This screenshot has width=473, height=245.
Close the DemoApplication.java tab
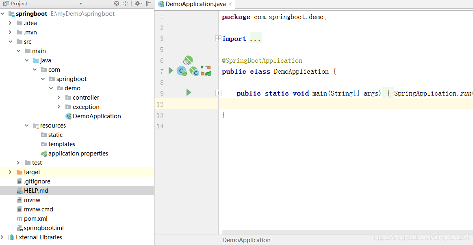pyautogui.click(x=230, y=4)
